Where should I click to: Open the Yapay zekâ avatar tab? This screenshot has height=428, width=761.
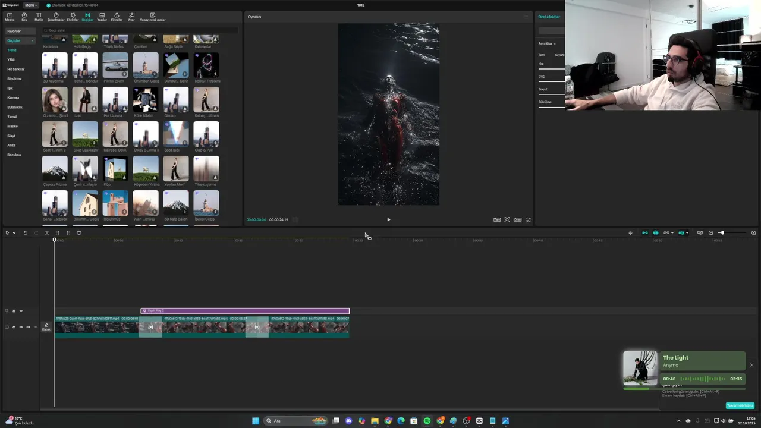(x=153, y=17)
